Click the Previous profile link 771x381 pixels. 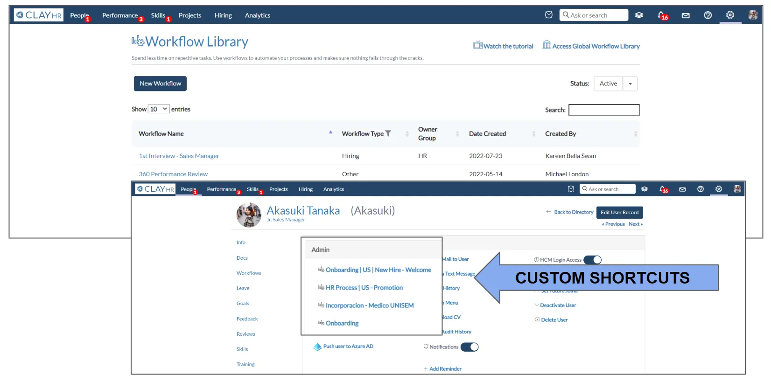click(613, 224)
